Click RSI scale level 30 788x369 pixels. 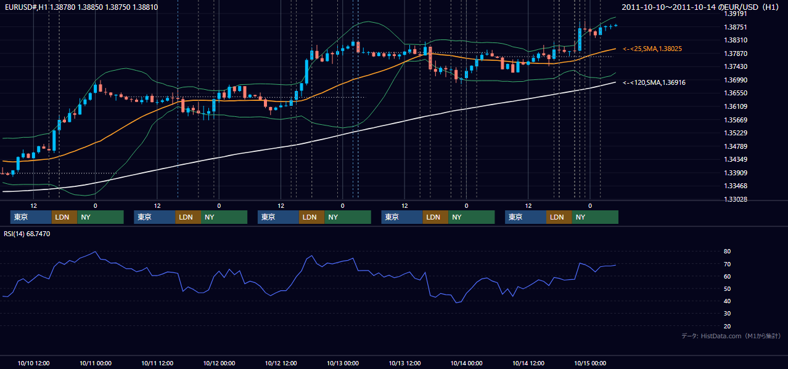pos(727,314)
